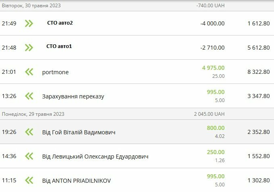Click incoming arrows icon for Зарахування переказу
The width and height of the screenshot is (274, 192).
click(29, 96)
